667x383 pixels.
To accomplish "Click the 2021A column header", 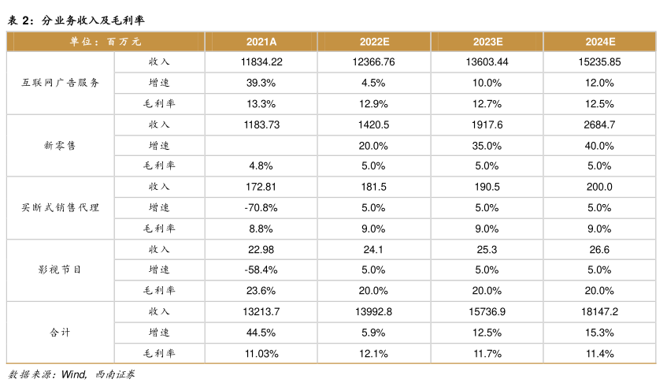I will (x=261, y=42).
